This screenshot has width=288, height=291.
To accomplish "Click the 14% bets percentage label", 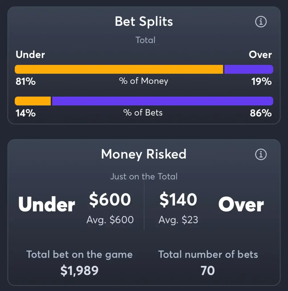I will (x=26, y=113).
